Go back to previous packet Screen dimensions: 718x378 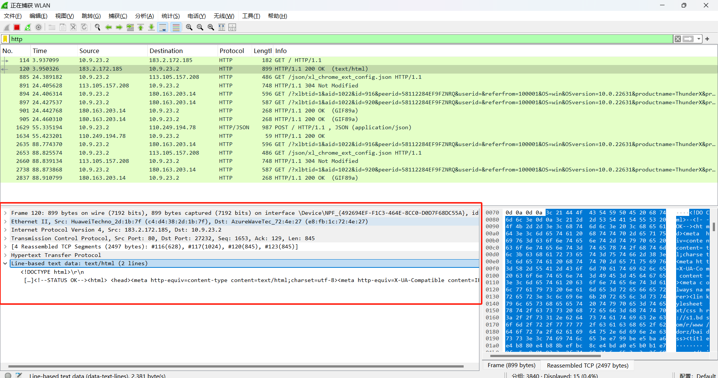click(x=108, y=27)
